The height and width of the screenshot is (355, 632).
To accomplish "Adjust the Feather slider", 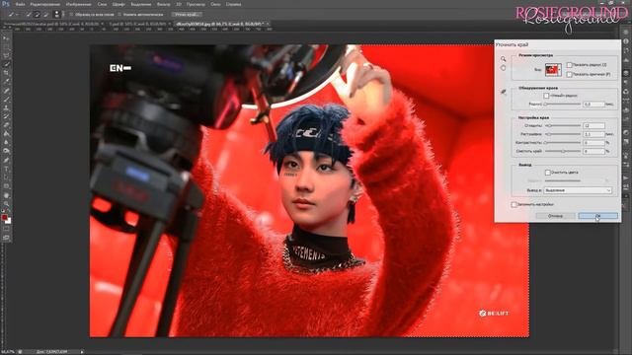I will pos(562,134).
